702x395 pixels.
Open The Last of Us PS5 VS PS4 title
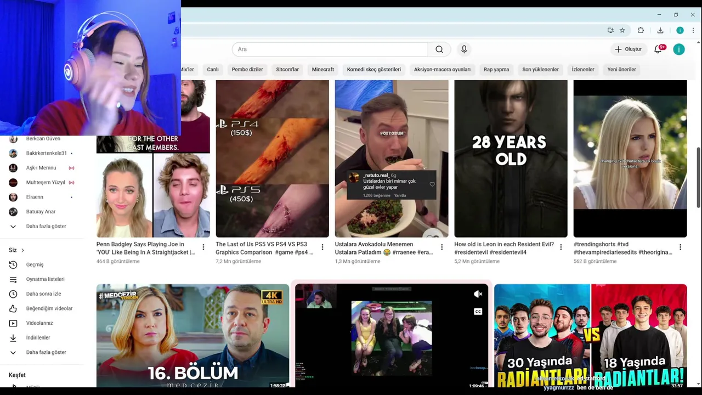click(265, 248)
